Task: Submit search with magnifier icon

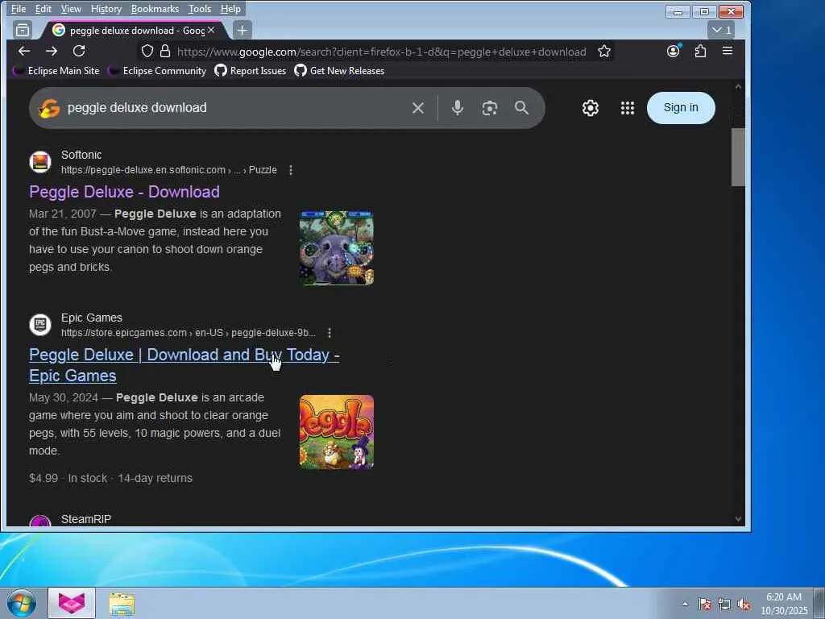Action: (x=521, y=108)
